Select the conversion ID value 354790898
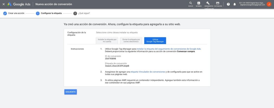Screen dimensions: 274x108 (x=110, y=59)
